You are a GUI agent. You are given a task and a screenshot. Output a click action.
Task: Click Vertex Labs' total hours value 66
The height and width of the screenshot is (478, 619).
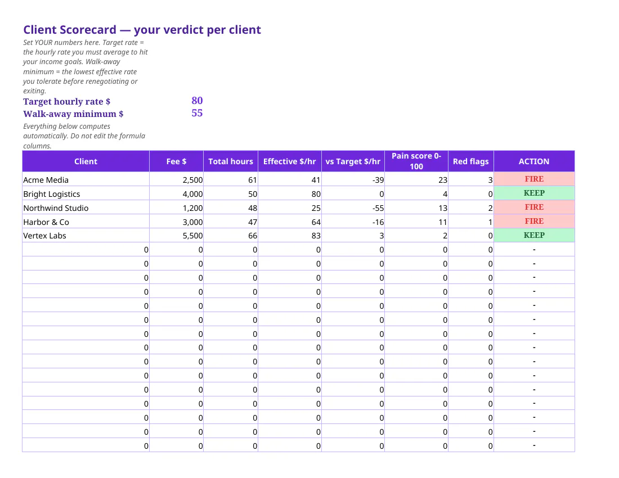[x=231, y=236]
